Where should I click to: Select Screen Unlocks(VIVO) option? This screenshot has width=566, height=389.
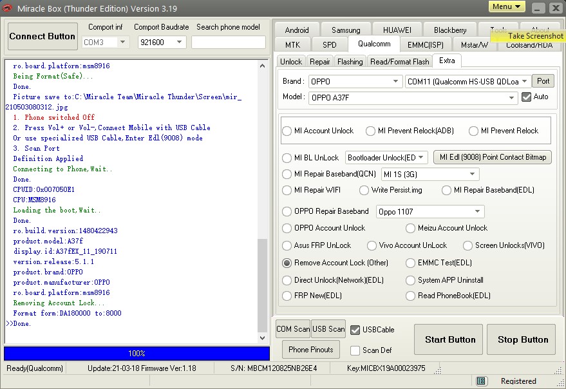pyautogui.click(x=468, y=245)
